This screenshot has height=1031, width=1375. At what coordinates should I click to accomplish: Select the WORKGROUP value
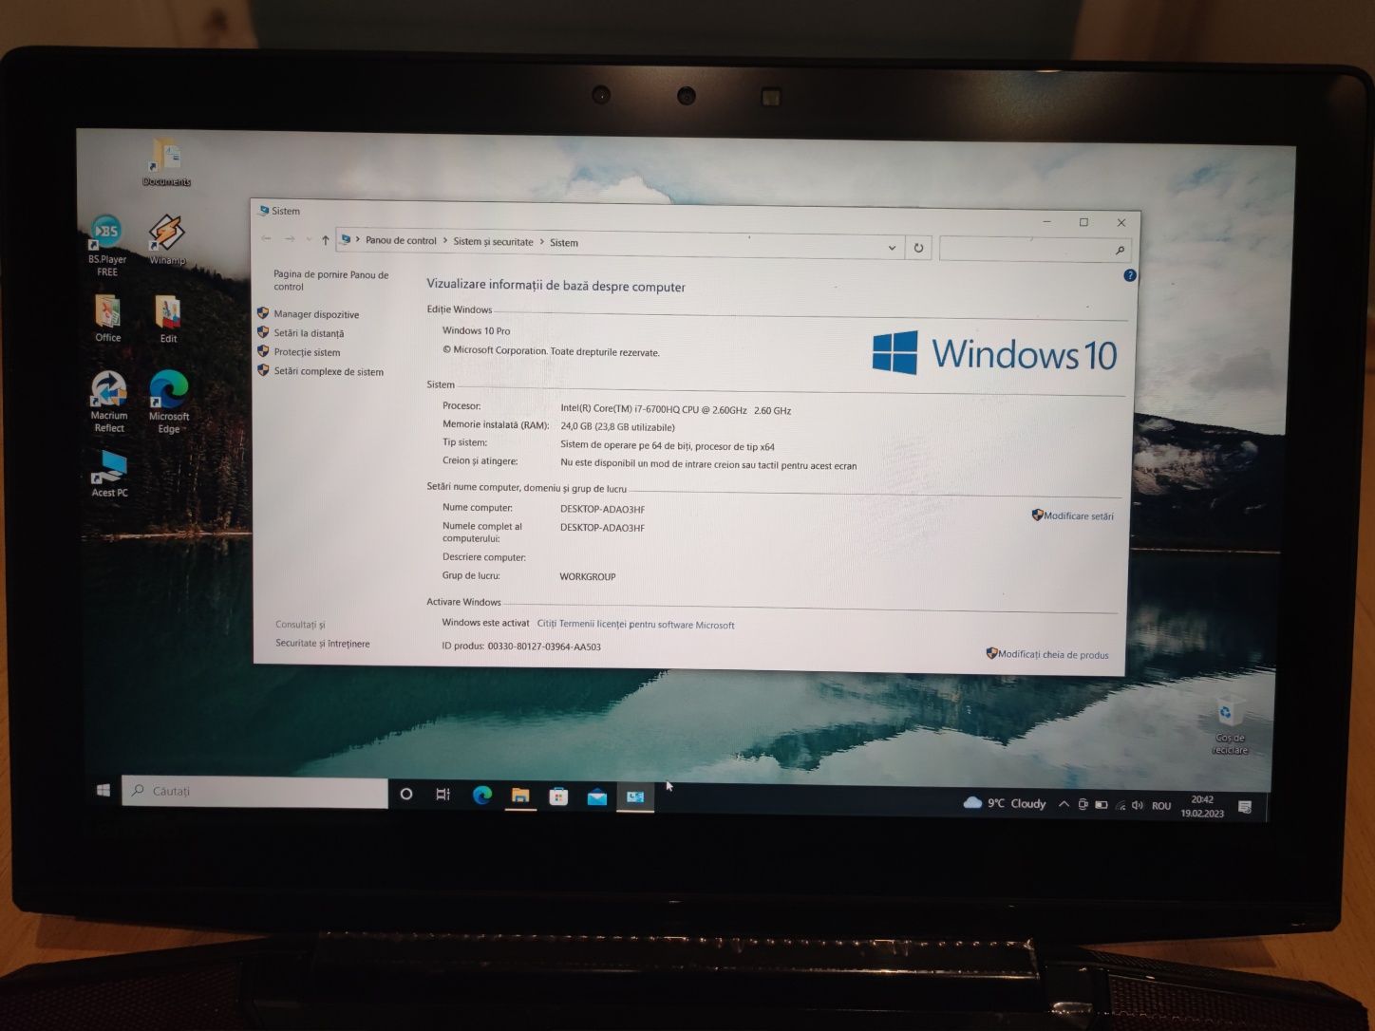tap(588, 576)
